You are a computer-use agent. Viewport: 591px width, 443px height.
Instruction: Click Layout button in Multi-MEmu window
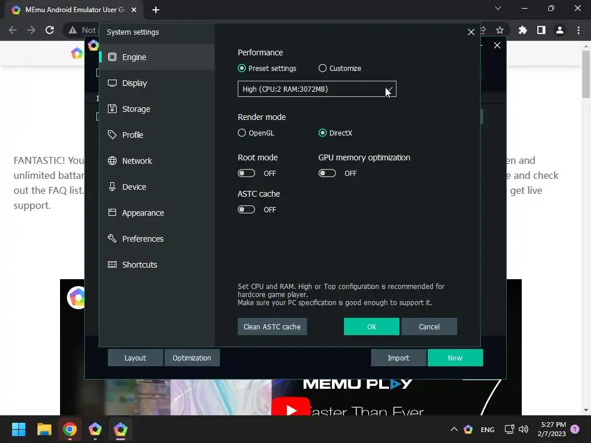click(135, 358)
